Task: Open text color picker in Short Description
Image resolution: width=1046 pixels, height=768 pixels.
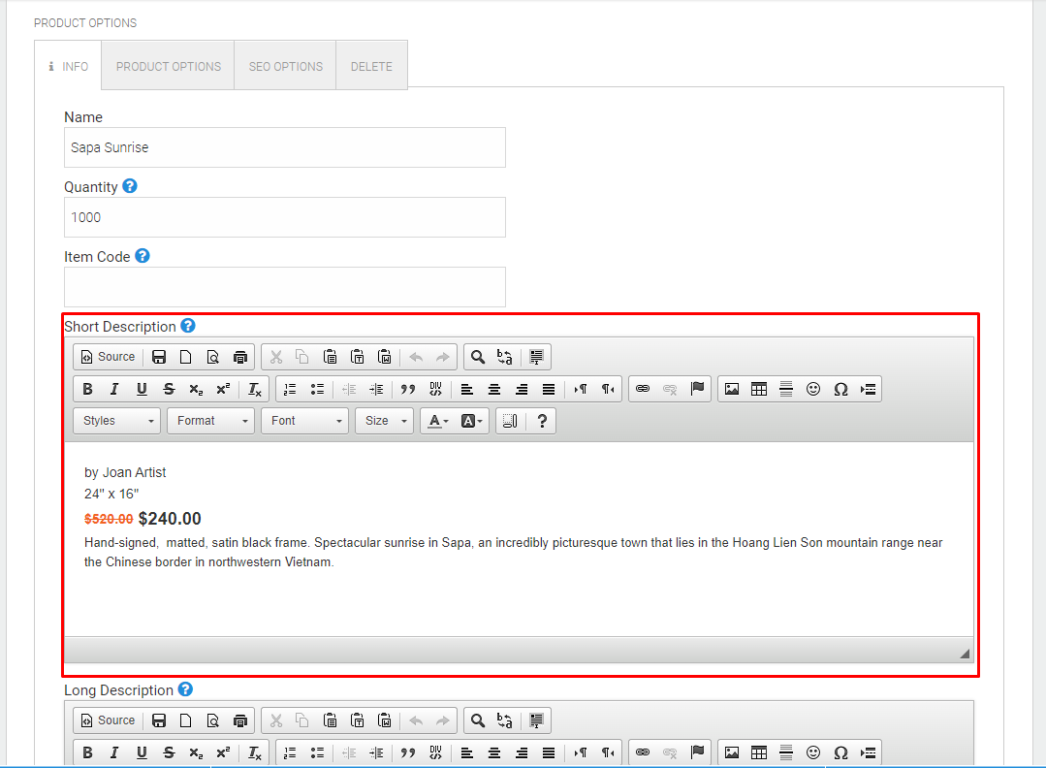Action: pos(437,421)
